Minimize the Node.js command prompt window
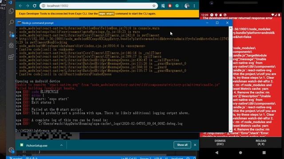The height and width of the screenshot is (159, 284). [x=207, y=23]
